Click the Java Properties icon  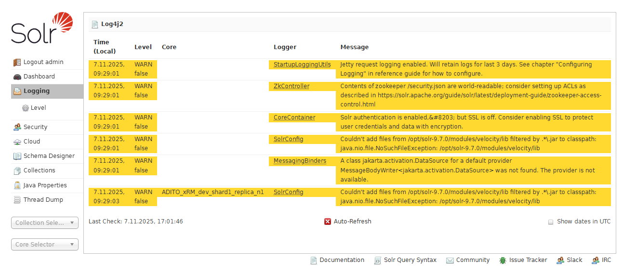click(x=17, y=185)
